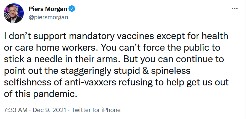Open the tweet's more options ellipsis menu

[234, 9]
